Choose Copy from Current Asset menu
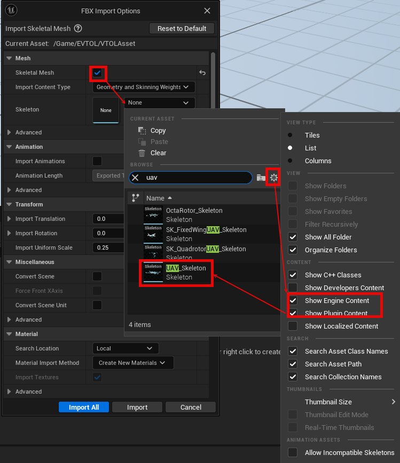The image size is (400, 463). click(x=158, y=131)
